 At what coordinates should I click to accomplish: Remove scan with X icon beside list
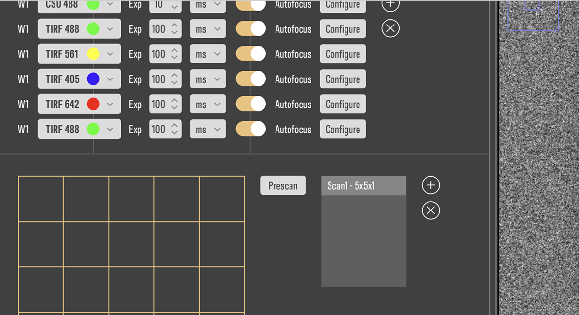431,210
